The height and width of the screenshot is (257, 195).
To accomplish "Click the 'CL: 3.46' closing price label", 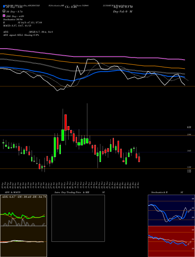I will click(x=71, y=7).
